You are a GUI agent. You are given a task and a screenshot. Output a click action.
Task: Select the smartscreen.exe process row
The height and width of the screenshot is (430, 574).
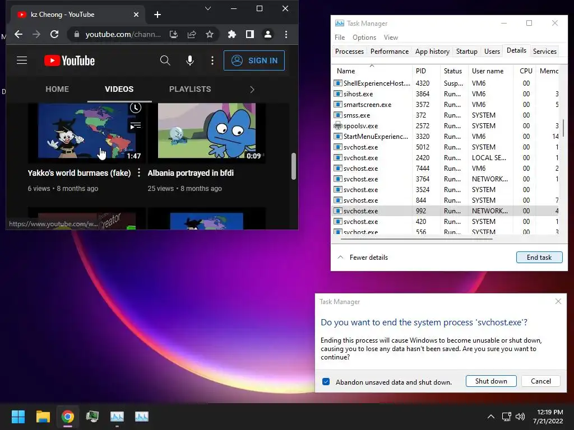(446, 105)
